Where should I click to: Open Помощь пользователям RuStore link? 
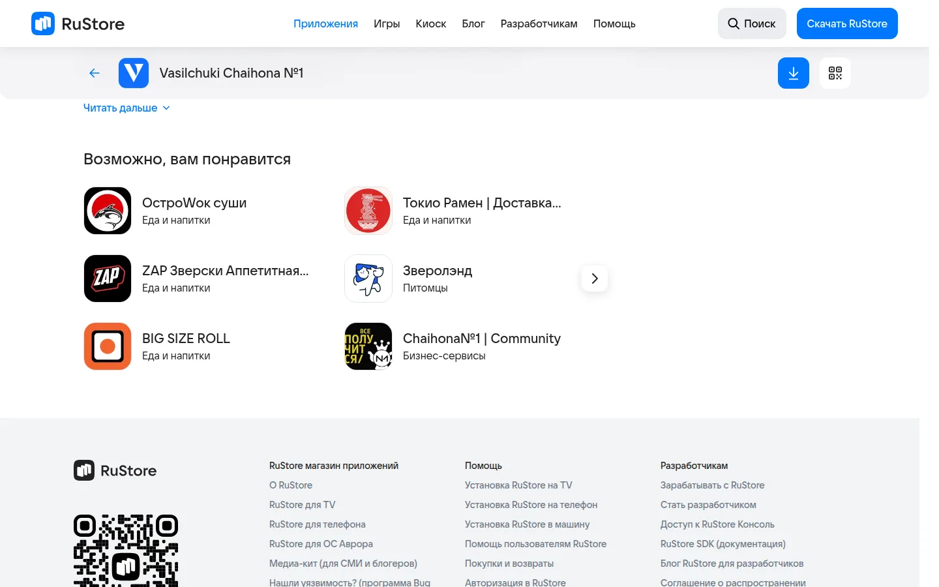tap(536, 544)
